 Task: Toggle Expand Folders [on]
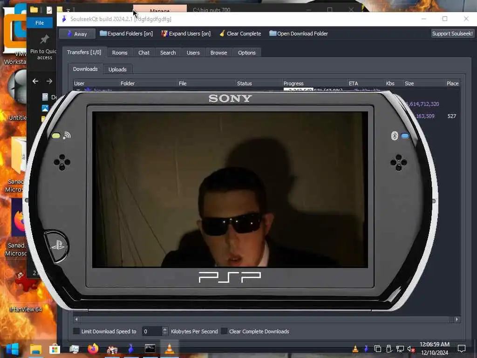(x=126, y=34)
